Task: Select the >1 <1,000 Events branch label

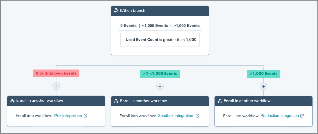Action: click(x=160, y=74)
